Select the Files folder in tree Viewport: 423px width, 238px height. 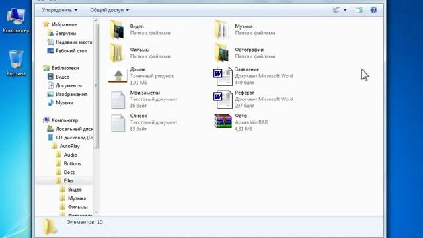point(69,180)
